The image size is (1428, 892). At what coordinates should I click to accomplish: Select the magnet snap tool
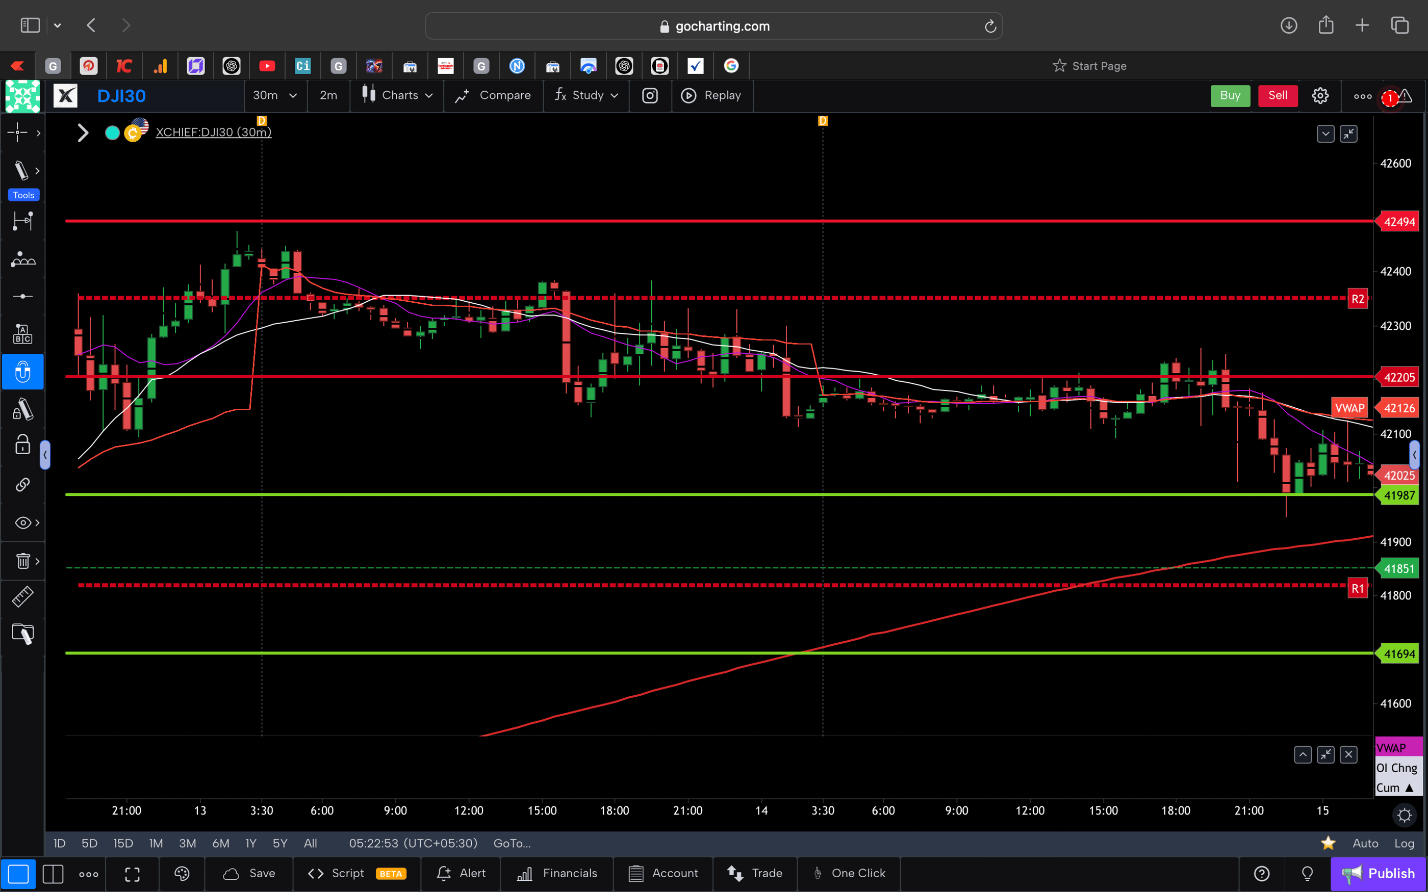click(x=22, y=372)
